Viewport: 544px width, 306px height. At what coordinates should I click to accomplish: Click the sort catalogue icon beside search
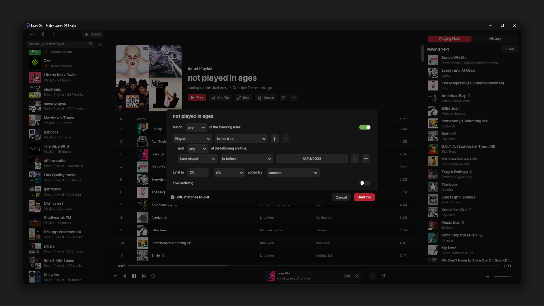point(100,44)
